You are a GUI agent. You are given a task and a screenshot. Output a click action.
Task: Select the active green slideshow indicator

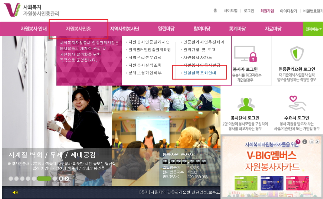pos(44,179)
